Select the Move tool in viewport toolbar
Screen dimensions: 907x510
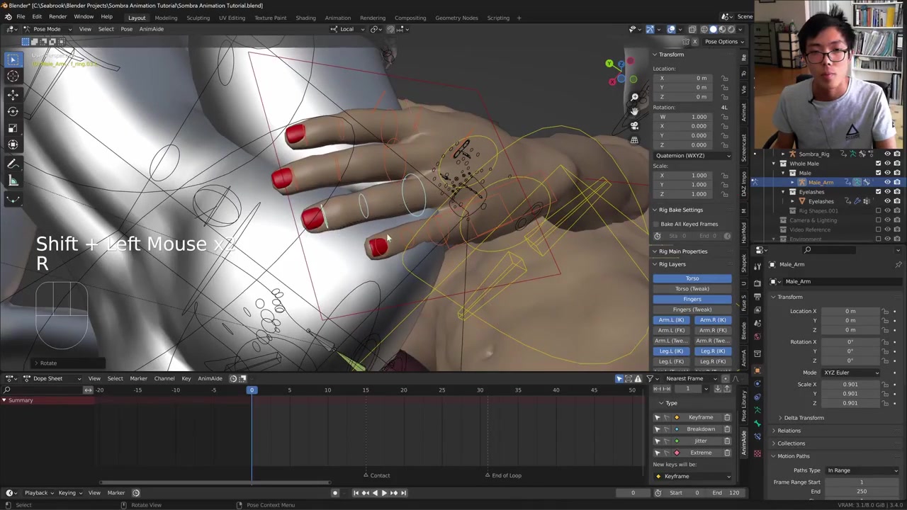tap(13, 94)
